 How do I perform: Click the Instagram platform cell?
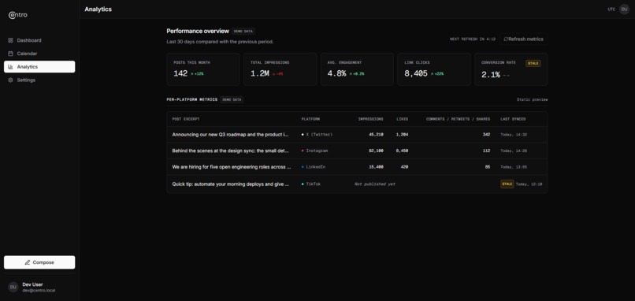coord(314,150)
